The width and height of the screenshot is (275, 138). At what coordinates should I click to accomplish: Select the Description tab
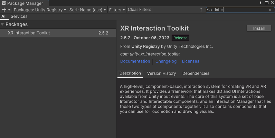(130, 73)
